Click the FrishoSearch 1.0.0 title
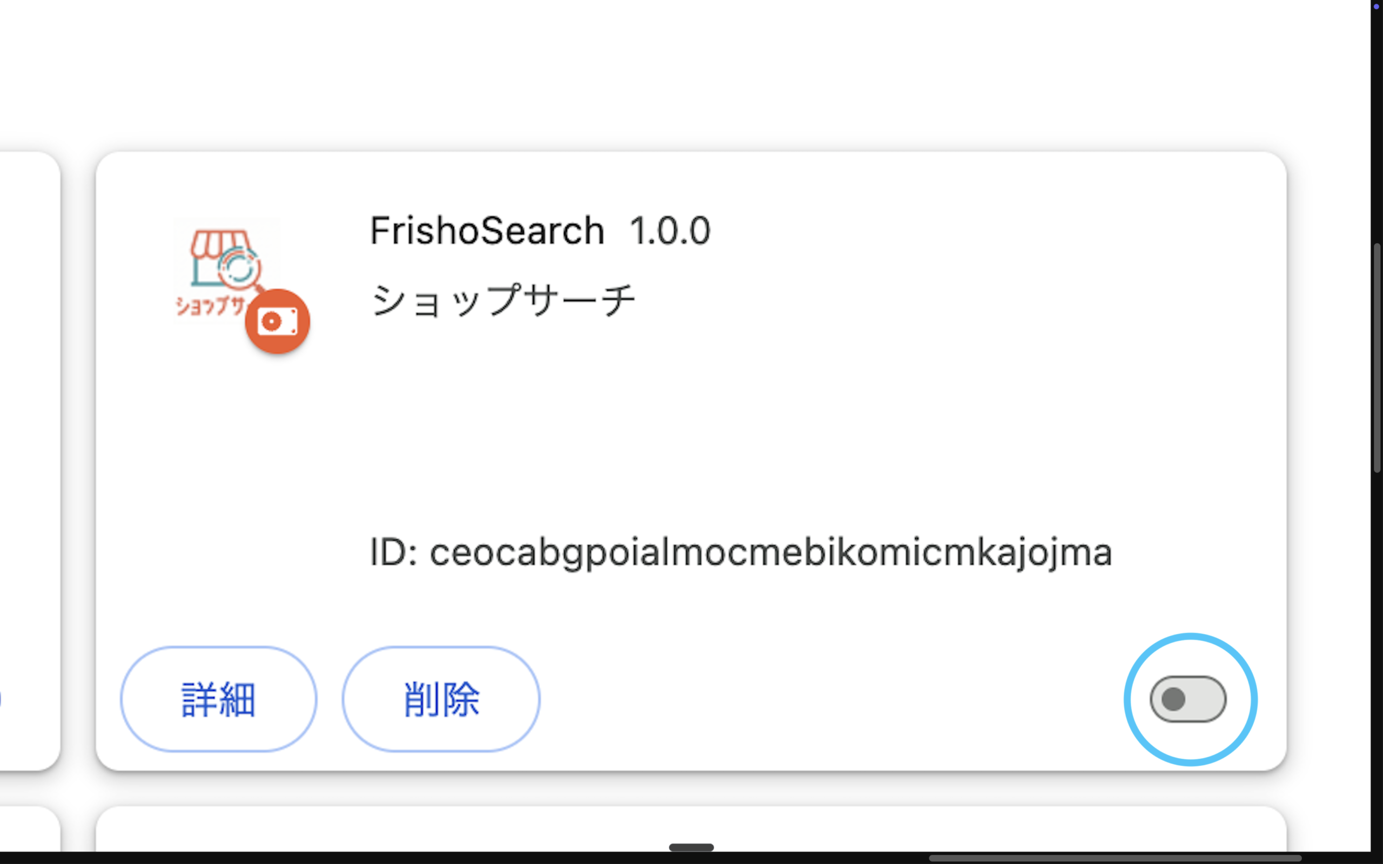The image size is (1383, 864). (x=540, y=230)
